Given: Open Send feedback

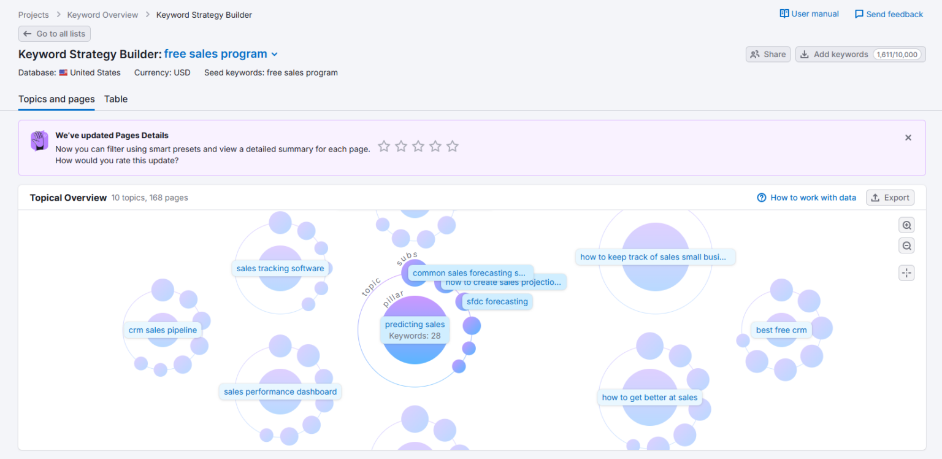Looking at the screenshot, I should pyautogui.click(x=889, y=14).
